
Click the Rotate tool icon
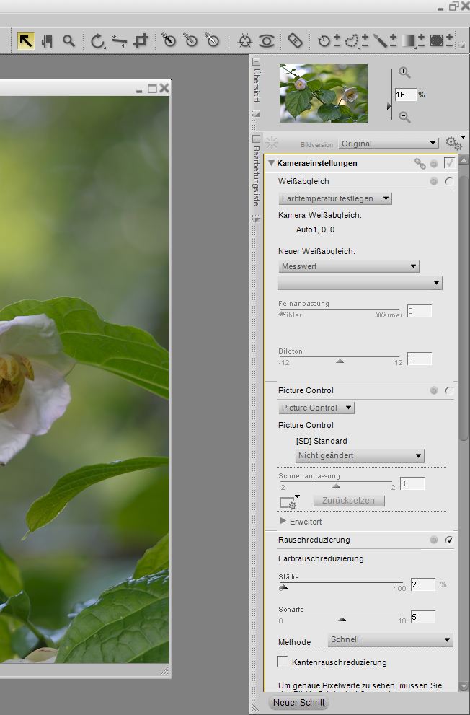pos(97,40)
